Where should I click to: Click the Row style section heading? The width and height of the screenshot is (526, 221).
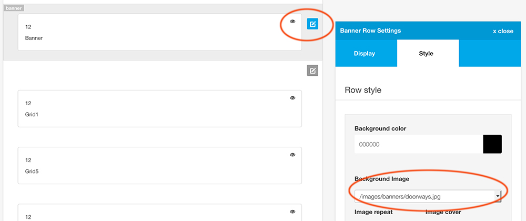363,90
